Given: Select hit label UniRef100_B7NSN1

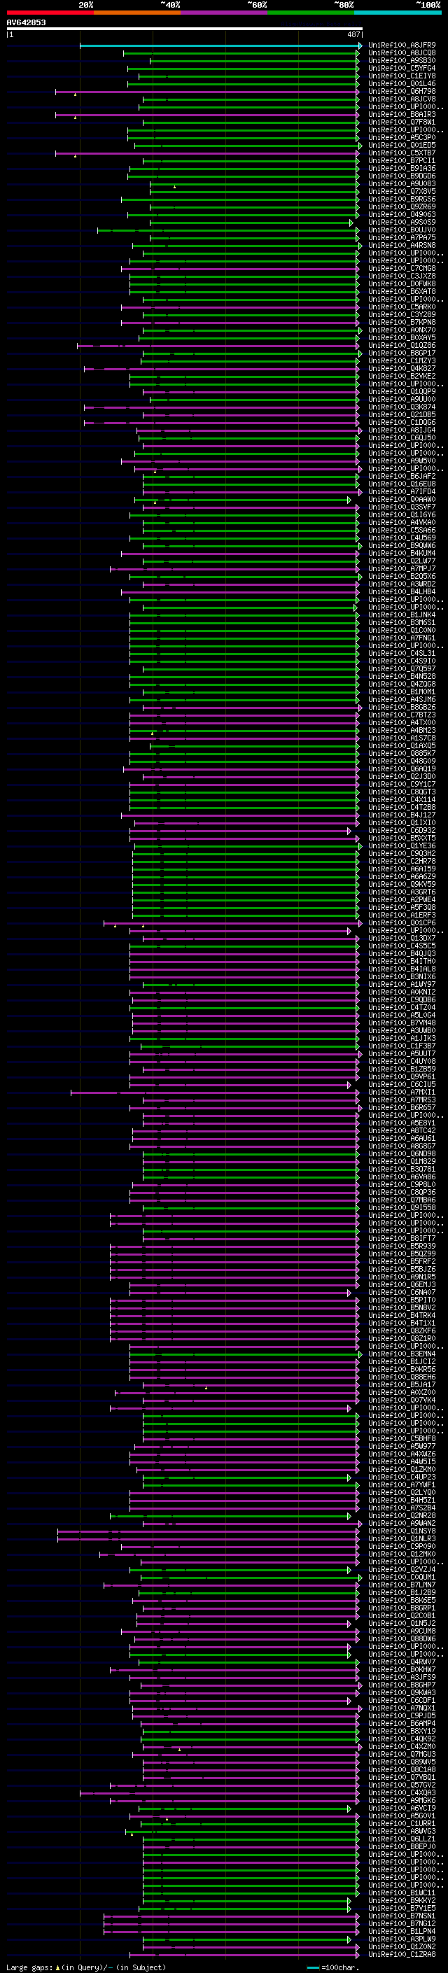Looking at the screenshot, I should coord(402,1916).
